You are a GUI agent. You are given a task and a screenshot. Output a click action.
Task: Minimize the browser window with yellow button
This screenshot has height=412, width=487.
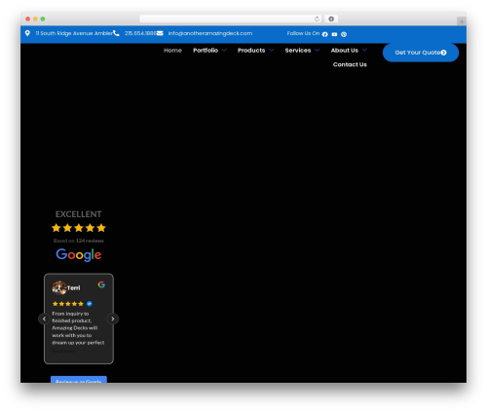tap(35, 19)
